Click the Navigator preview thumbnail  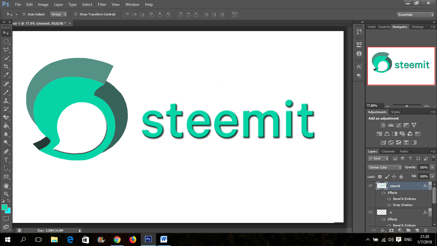[x=401, y=66]
